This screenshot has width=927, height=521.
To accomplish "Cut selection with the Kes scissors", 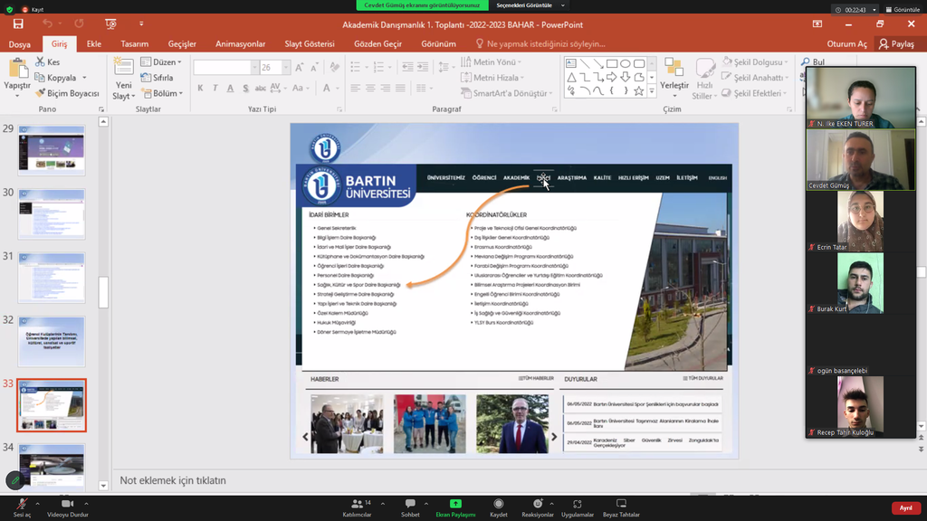I will coord(48,62).
